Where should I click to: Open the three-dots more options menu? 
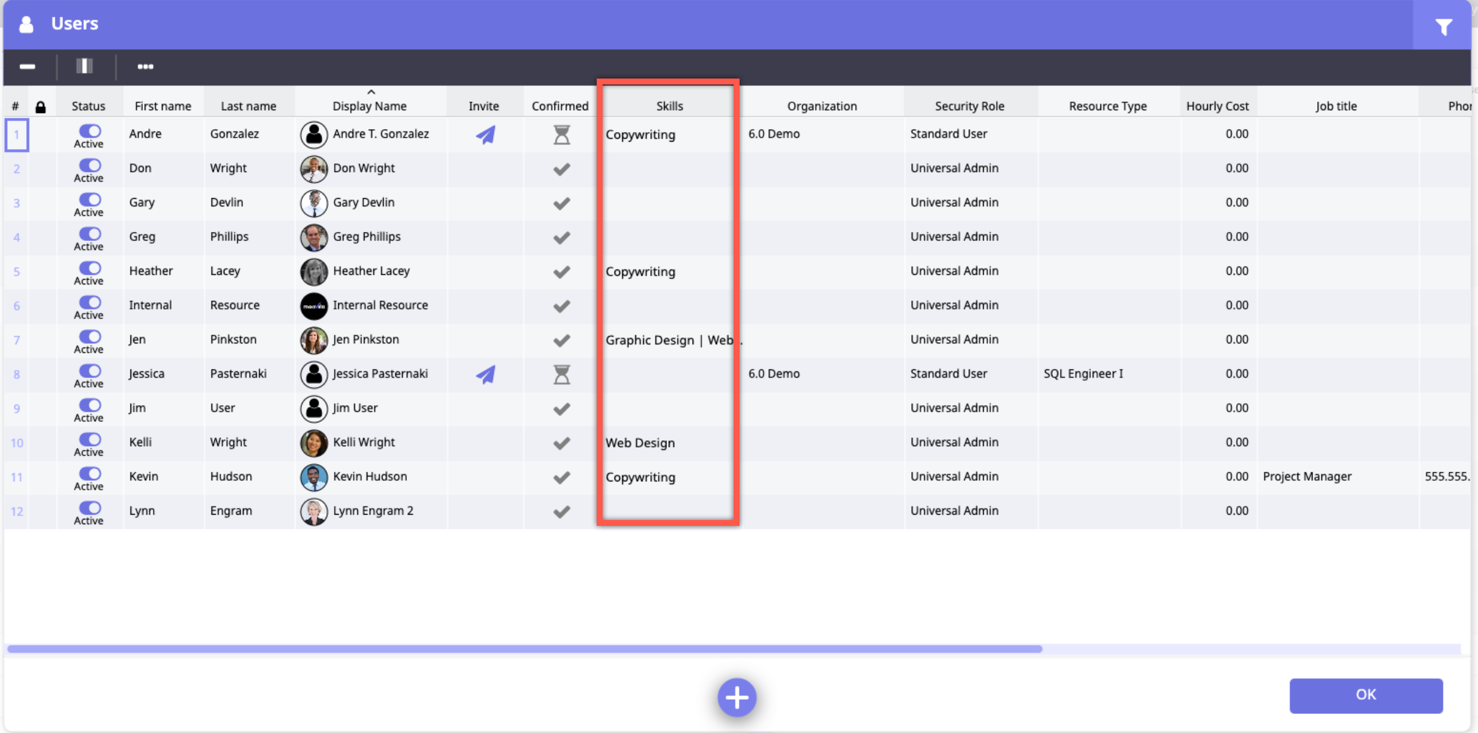coord(145,66)
